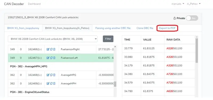
Task: Click signal ID 162469(1-)
Action: 35,84
